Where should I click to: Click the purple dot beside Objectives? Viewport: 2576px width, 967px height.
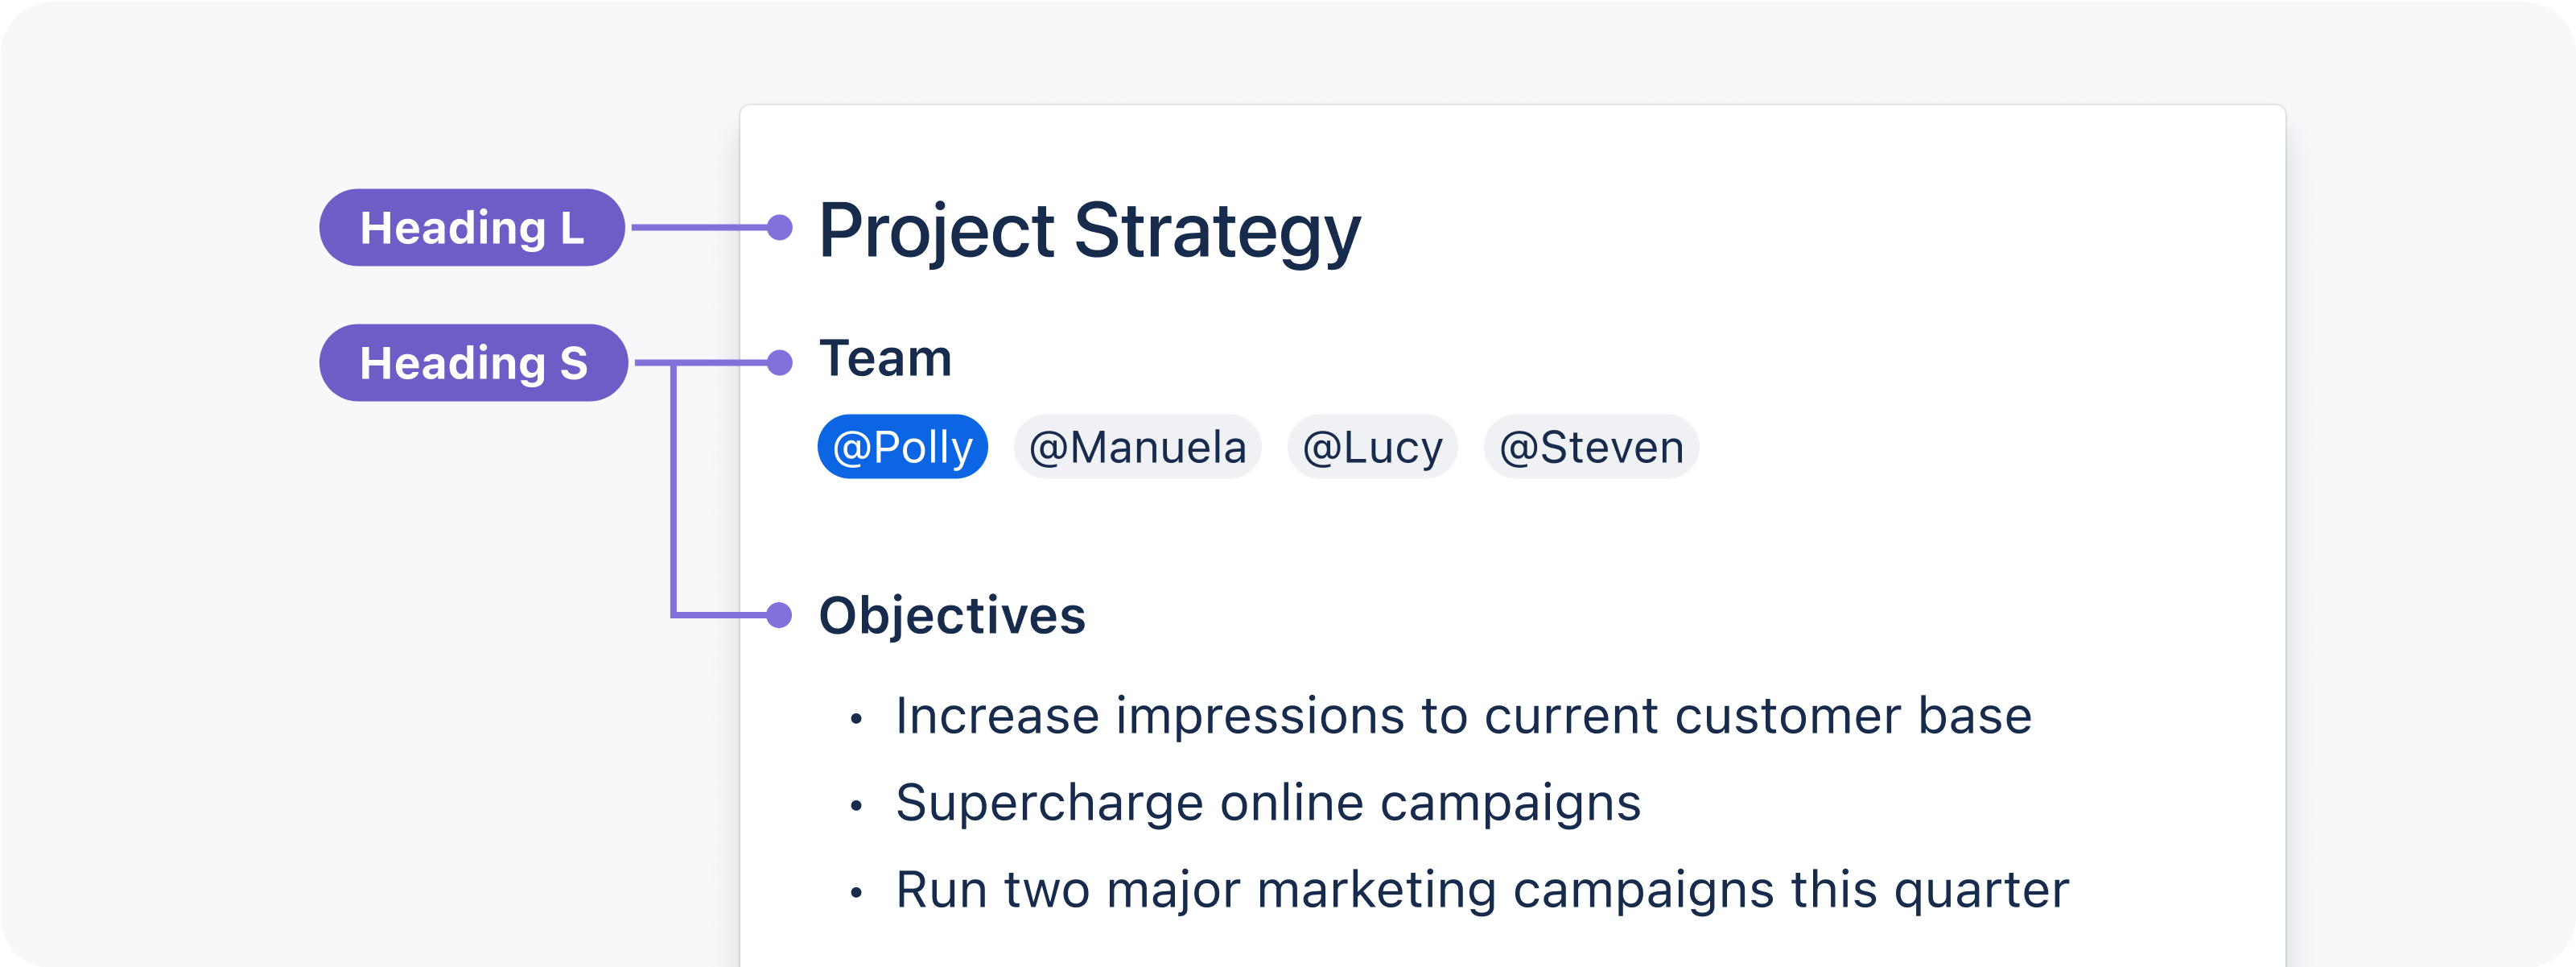coord(779,615)
